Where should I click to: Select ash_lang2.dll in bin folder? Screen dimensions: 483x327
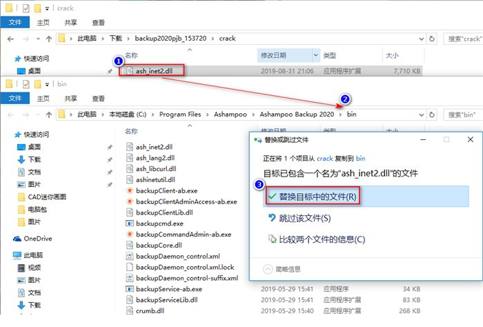155,158
